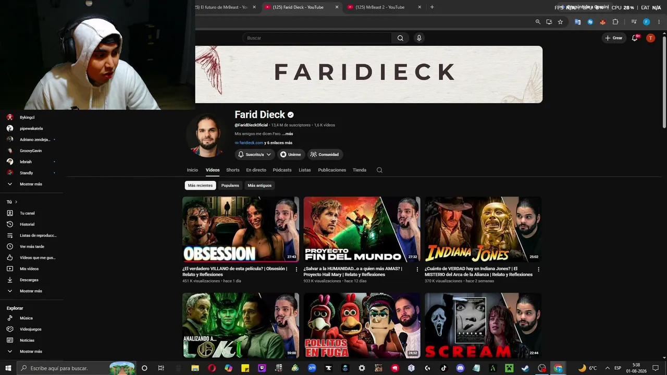Expand Mostrar más under Explorar
The width and height of the screenshot is (667, 375).
[x=31, y=352]
